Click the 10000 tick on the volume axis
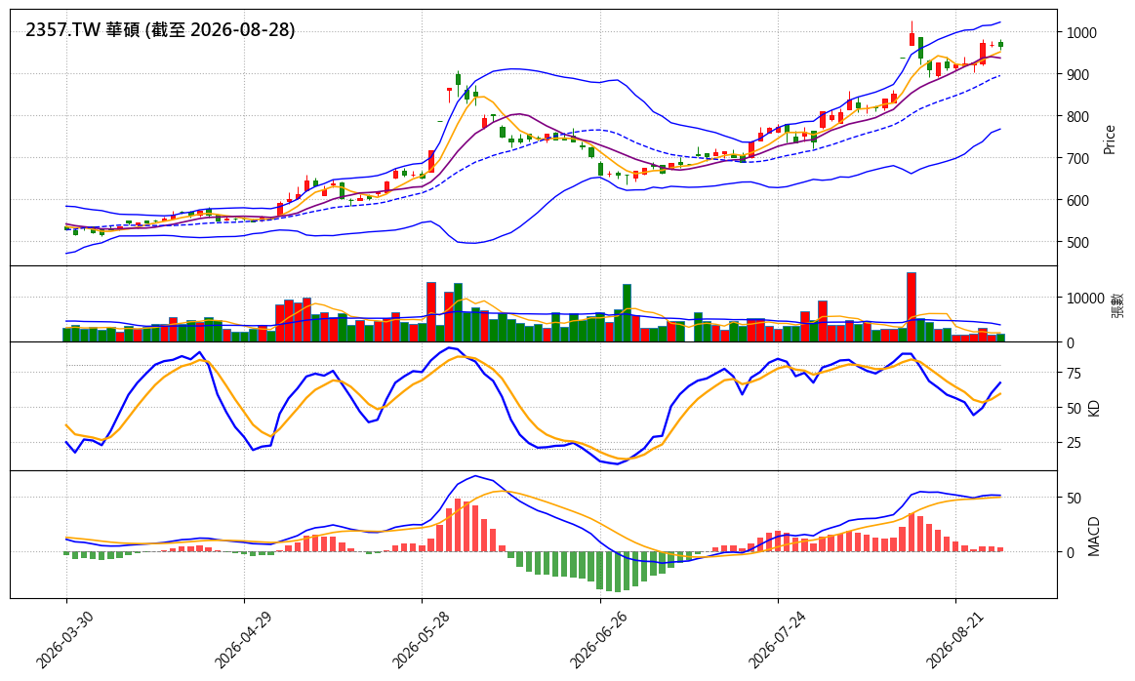 (1085, 299)
